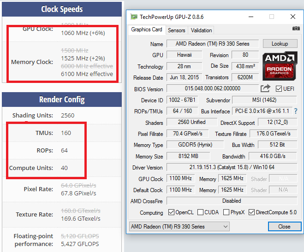The width and height of the screenshot is (304, 252).
Task: Click the Transistors field 6200M
Action: (x=245, y=77)
